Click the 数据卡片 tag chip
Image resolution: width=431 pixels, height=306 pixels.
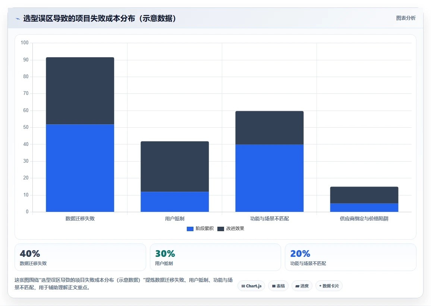[329, 286]
